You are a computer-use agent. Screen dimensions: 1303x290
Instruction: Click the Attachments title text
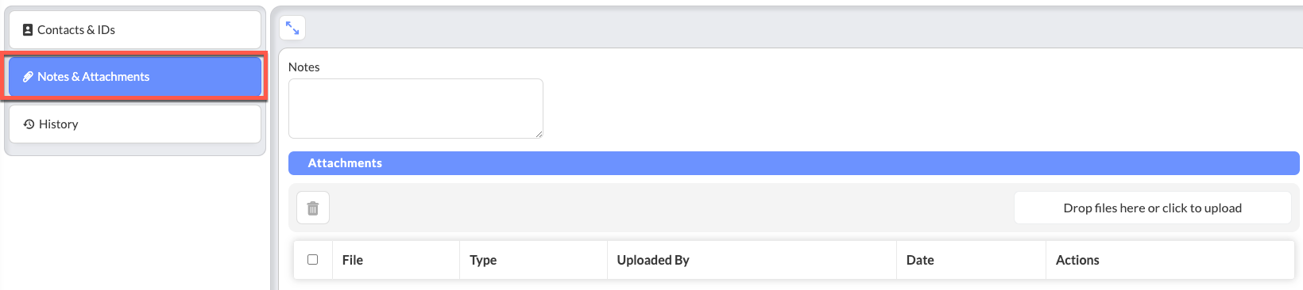coord(345,163)
